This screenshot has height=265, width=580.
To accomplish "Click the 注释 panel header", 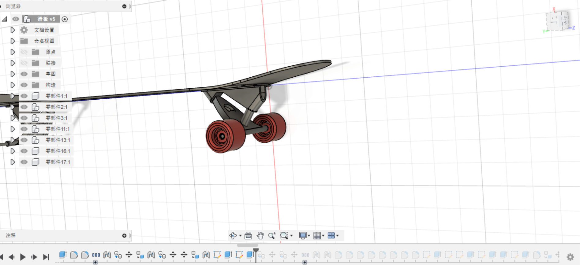I will click(x=66, y=235).
